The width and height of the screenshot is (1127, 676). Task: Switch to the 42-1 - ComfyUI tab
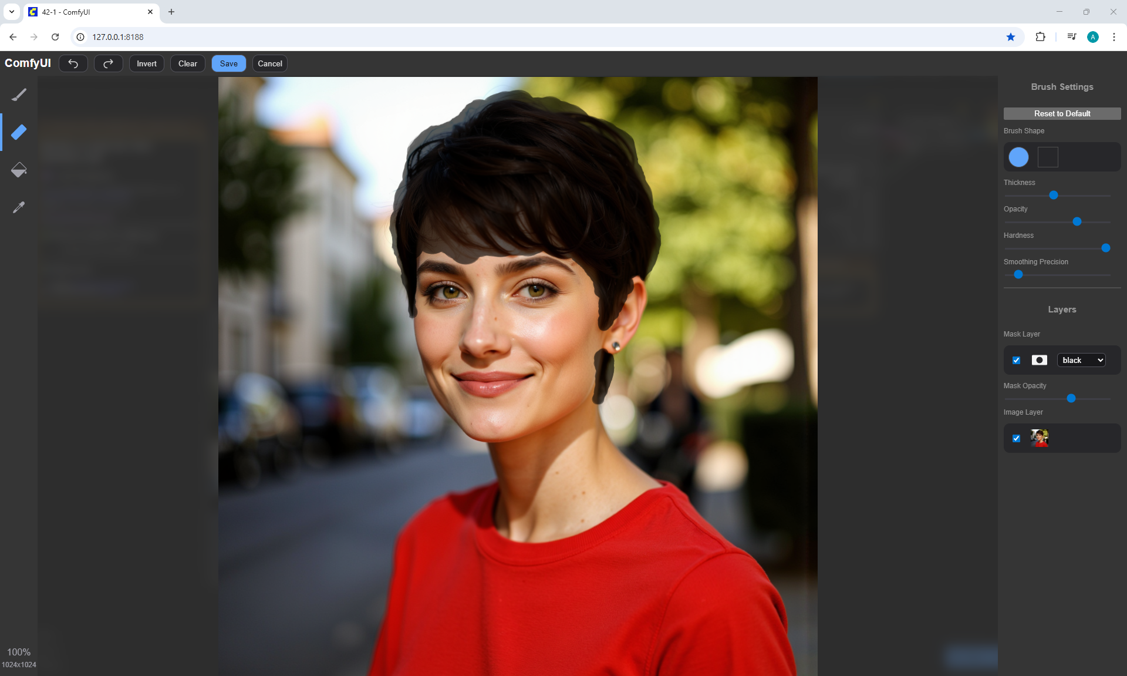[88, 12]
